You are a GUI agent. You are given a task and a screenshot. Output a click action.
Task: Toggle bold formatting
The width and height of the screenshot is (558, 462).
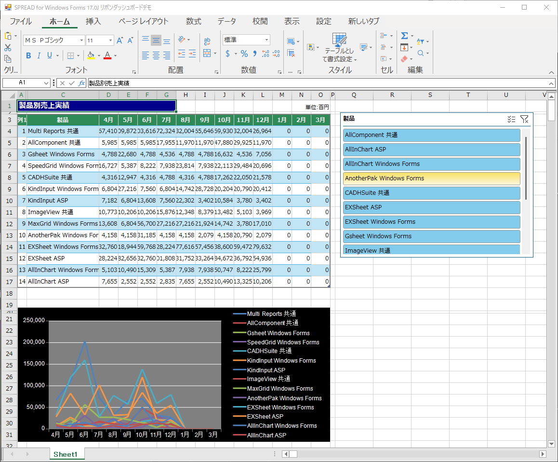point(29,55)
